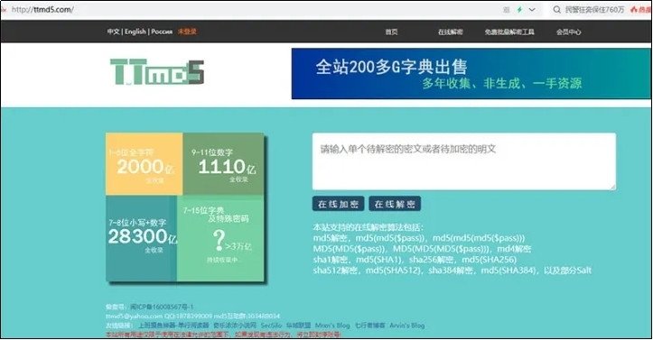
Task: Open the 在线解密 nav item
Action: coord(450,32)
